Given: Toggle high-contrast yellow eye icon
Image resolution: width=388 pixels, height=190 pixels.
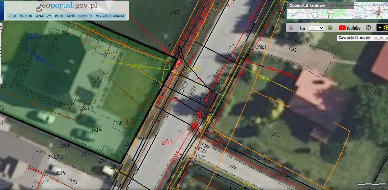Looking at the screenshot, I should tap(386, 28).
